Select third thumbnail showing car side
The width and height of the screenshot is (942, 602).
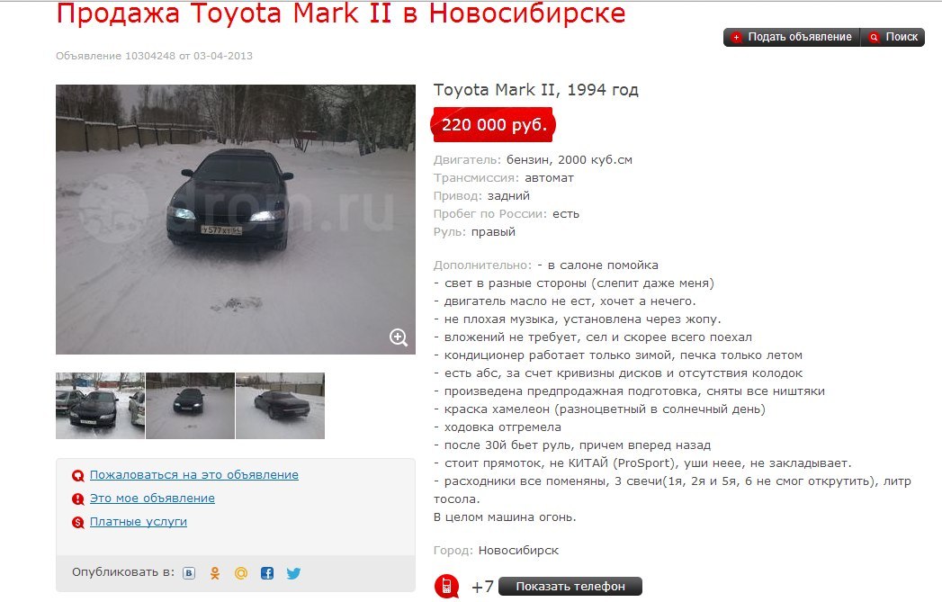coord(281,406)
